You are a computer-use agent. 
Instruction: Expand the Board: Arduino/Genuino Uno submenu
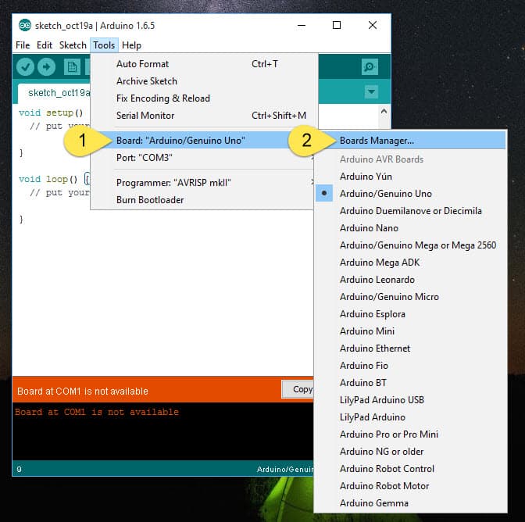[x=181, y=141]
